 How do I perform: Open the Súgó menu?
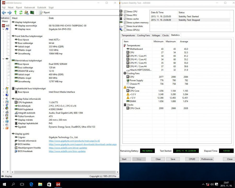(51, 8)
